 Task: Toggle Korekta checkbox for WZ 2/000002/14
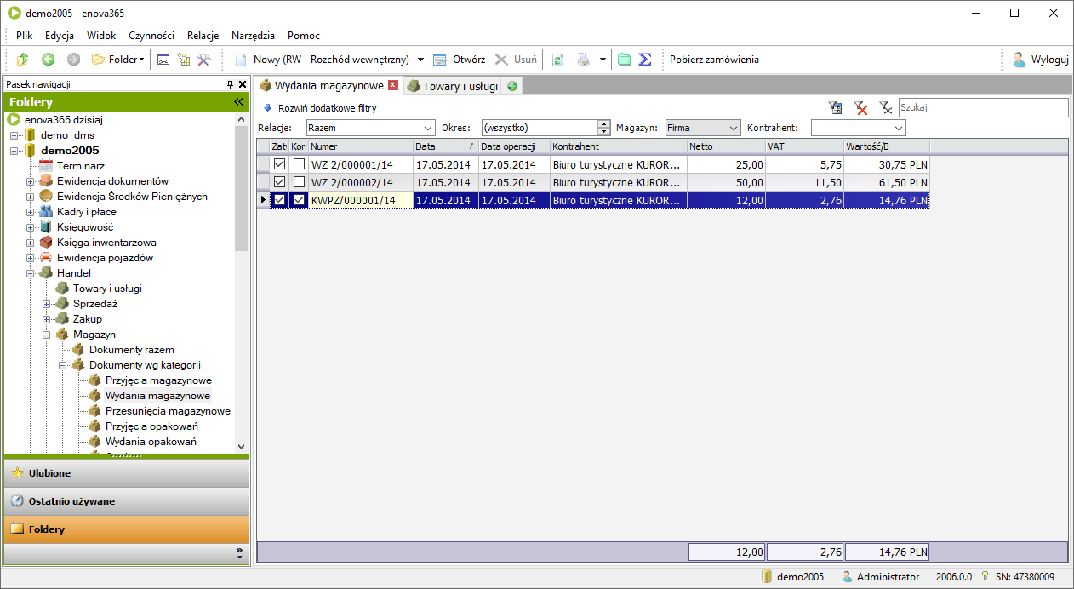click(x=299, y=182)
